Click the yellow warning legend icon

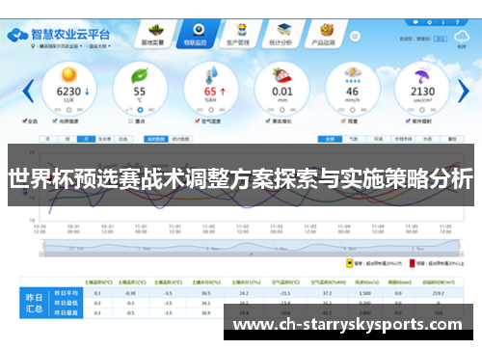349,263
